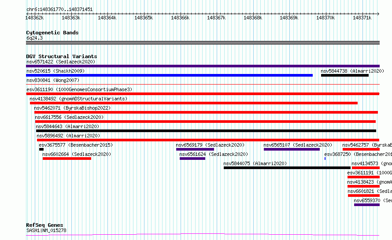Click the black nsv5844075 variant bar
This screenshot has height=240, width=392.
pyautogui.click(x=287, y=168)
